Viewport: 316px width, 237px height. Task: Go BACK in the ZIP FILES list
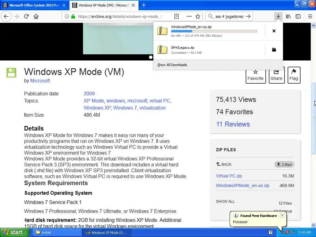pos(224,164)
